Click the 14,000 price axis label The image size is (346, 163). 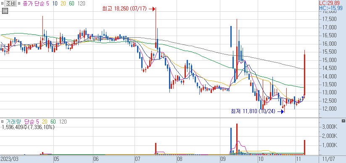point(330,76)
